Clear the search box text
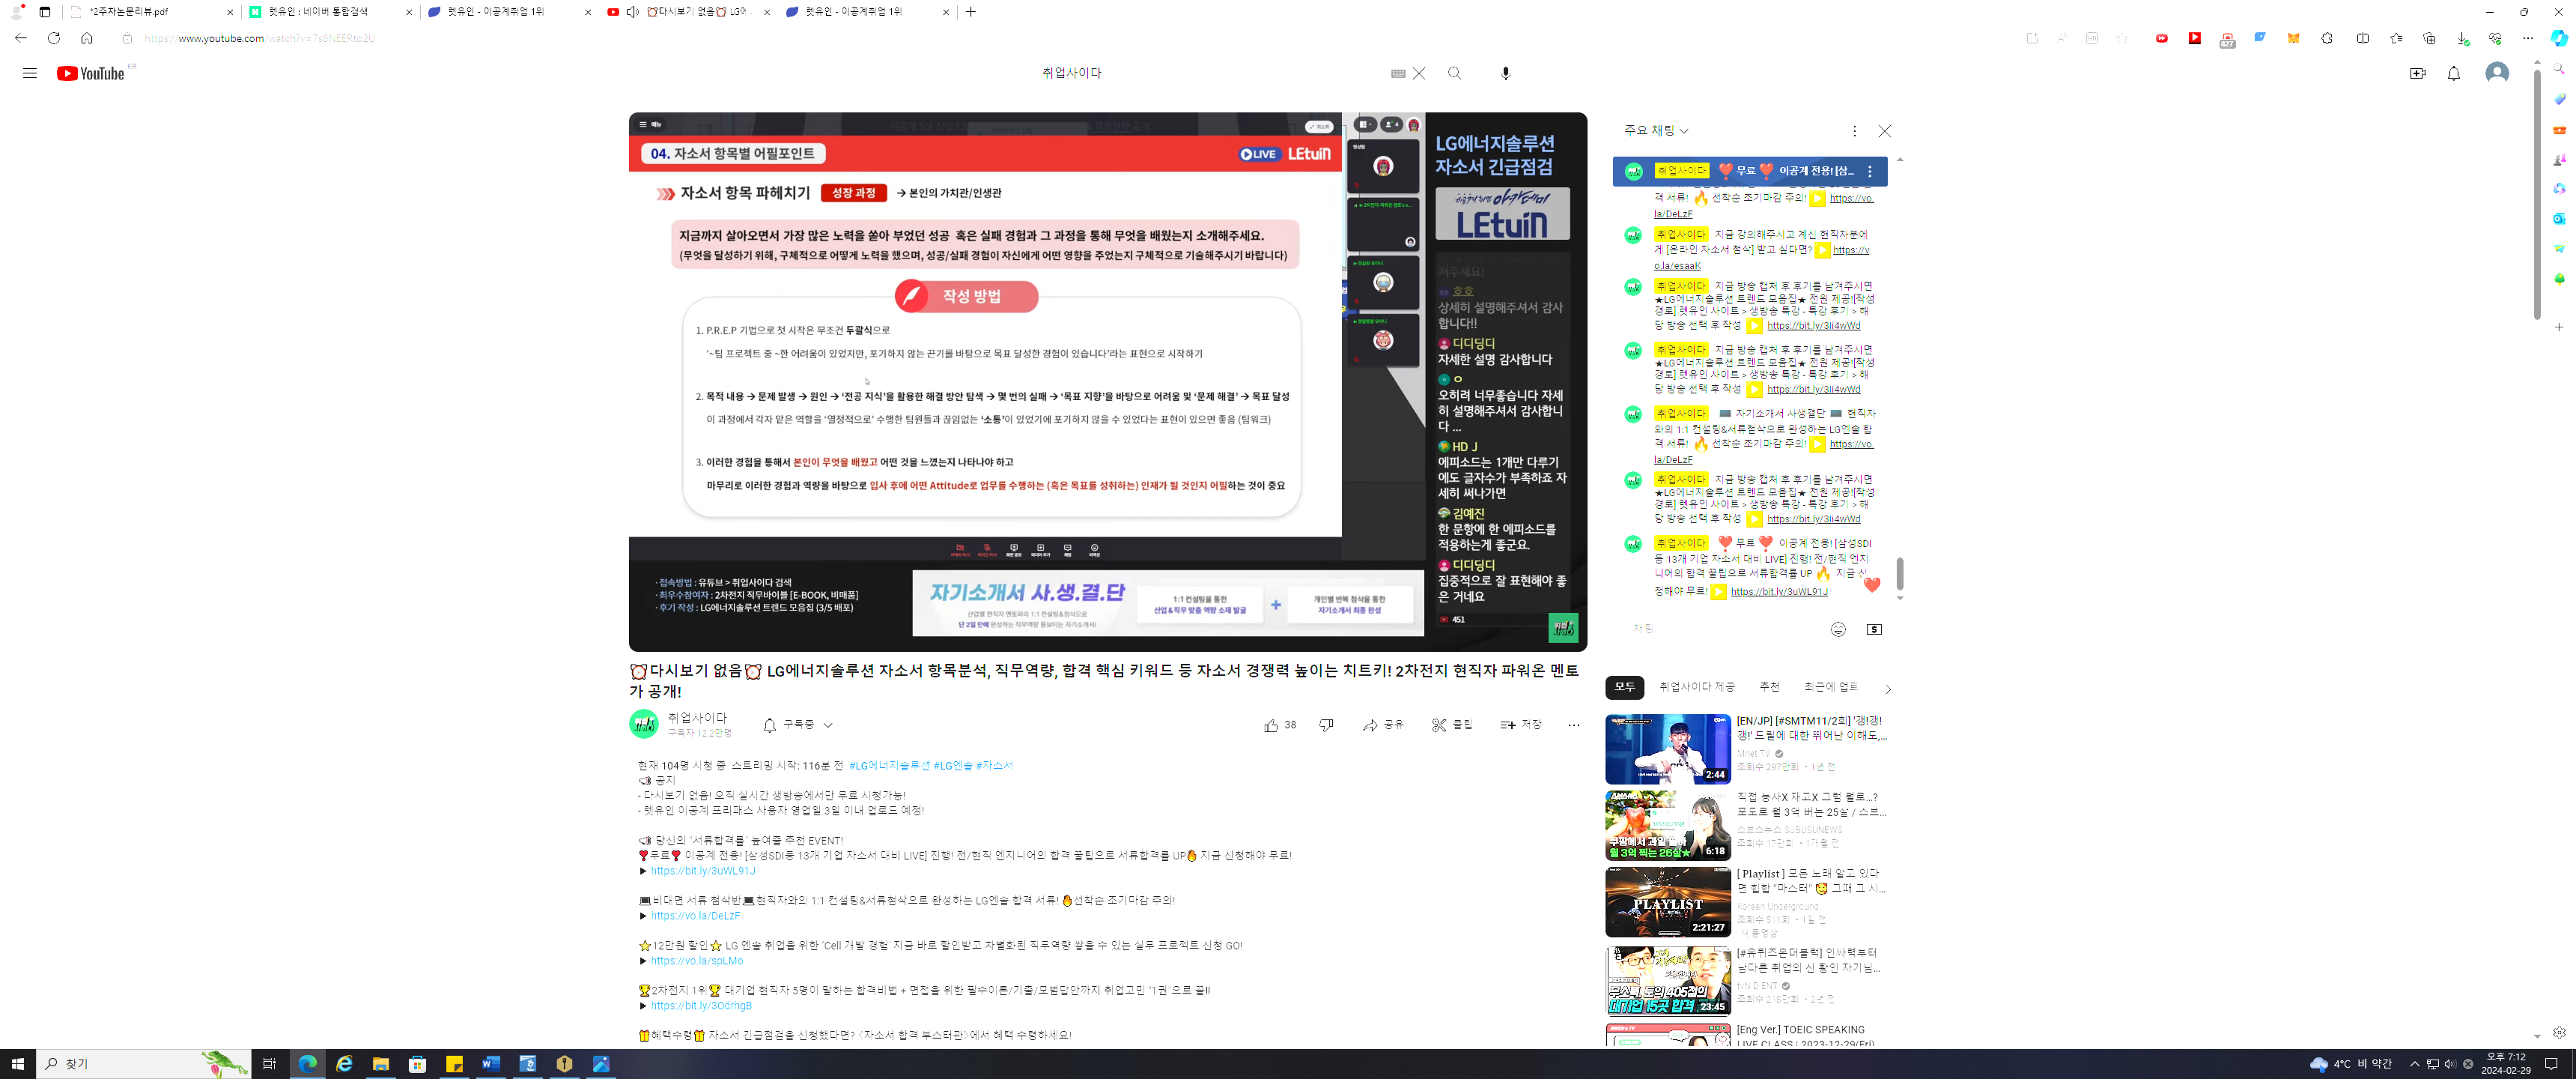This screenshot has width=2576, height=1079. point(1418,73)
